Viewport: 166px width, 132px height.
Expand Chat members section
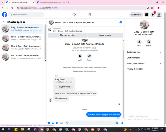(144, 58)
